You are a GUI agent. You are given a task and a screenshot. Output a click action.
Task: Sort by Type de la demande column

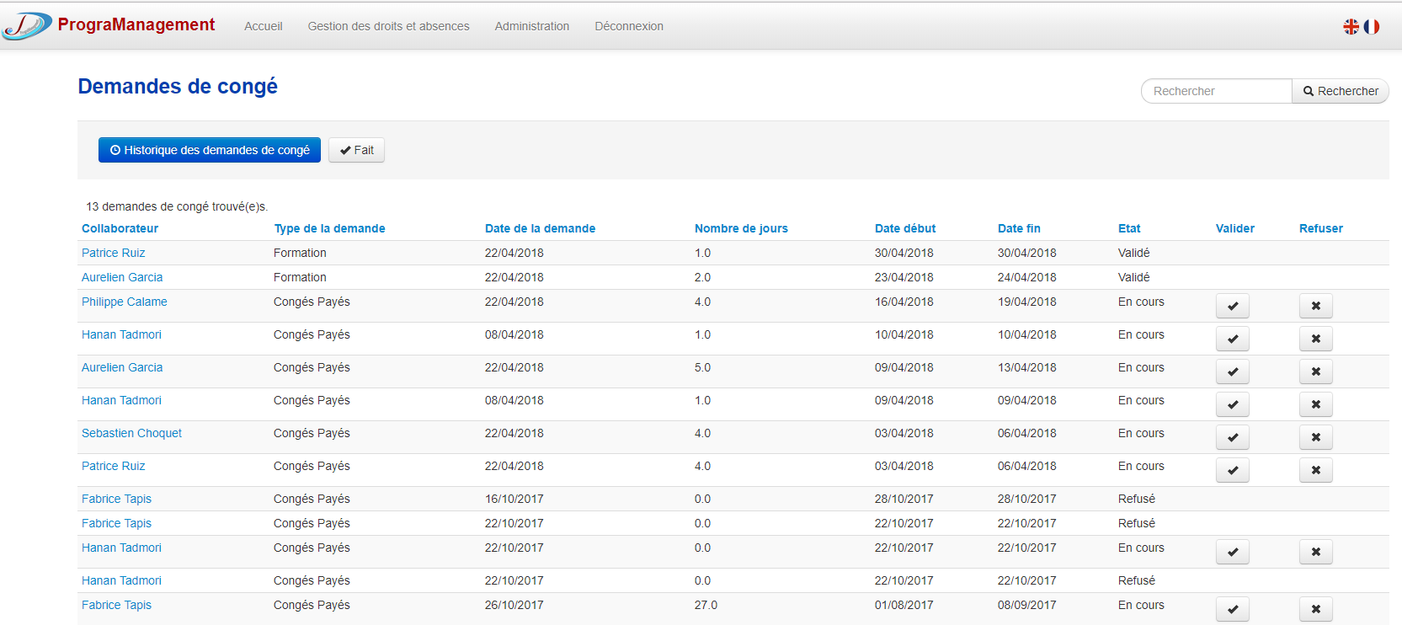point(330,228)
